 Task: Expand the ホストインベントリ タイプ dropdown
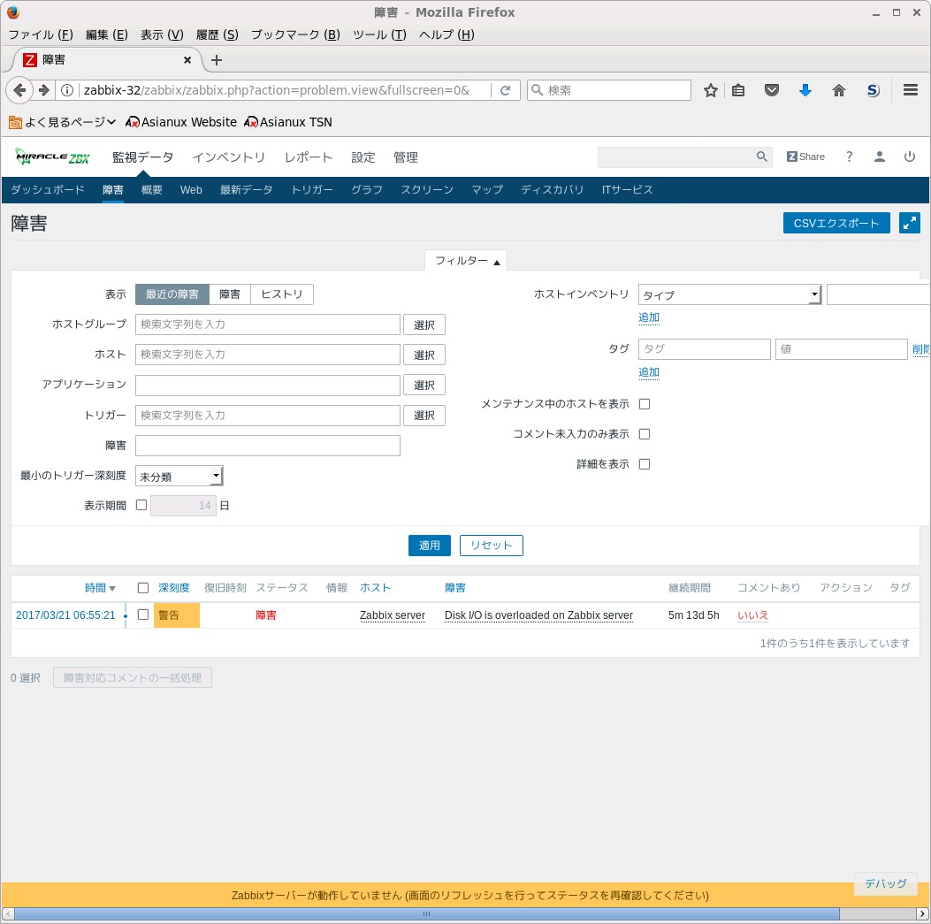click(729, 294)
